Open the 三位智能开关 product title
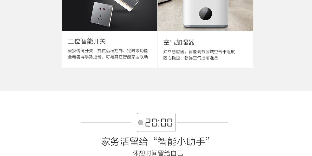 pos(87,41)
